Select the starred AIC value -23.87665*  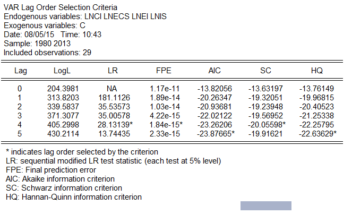coord(217,133)
